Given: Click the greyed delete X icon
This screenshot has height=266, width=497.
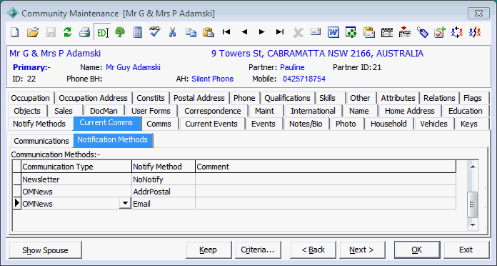Looking at the screenshot, I should point(298,32).
